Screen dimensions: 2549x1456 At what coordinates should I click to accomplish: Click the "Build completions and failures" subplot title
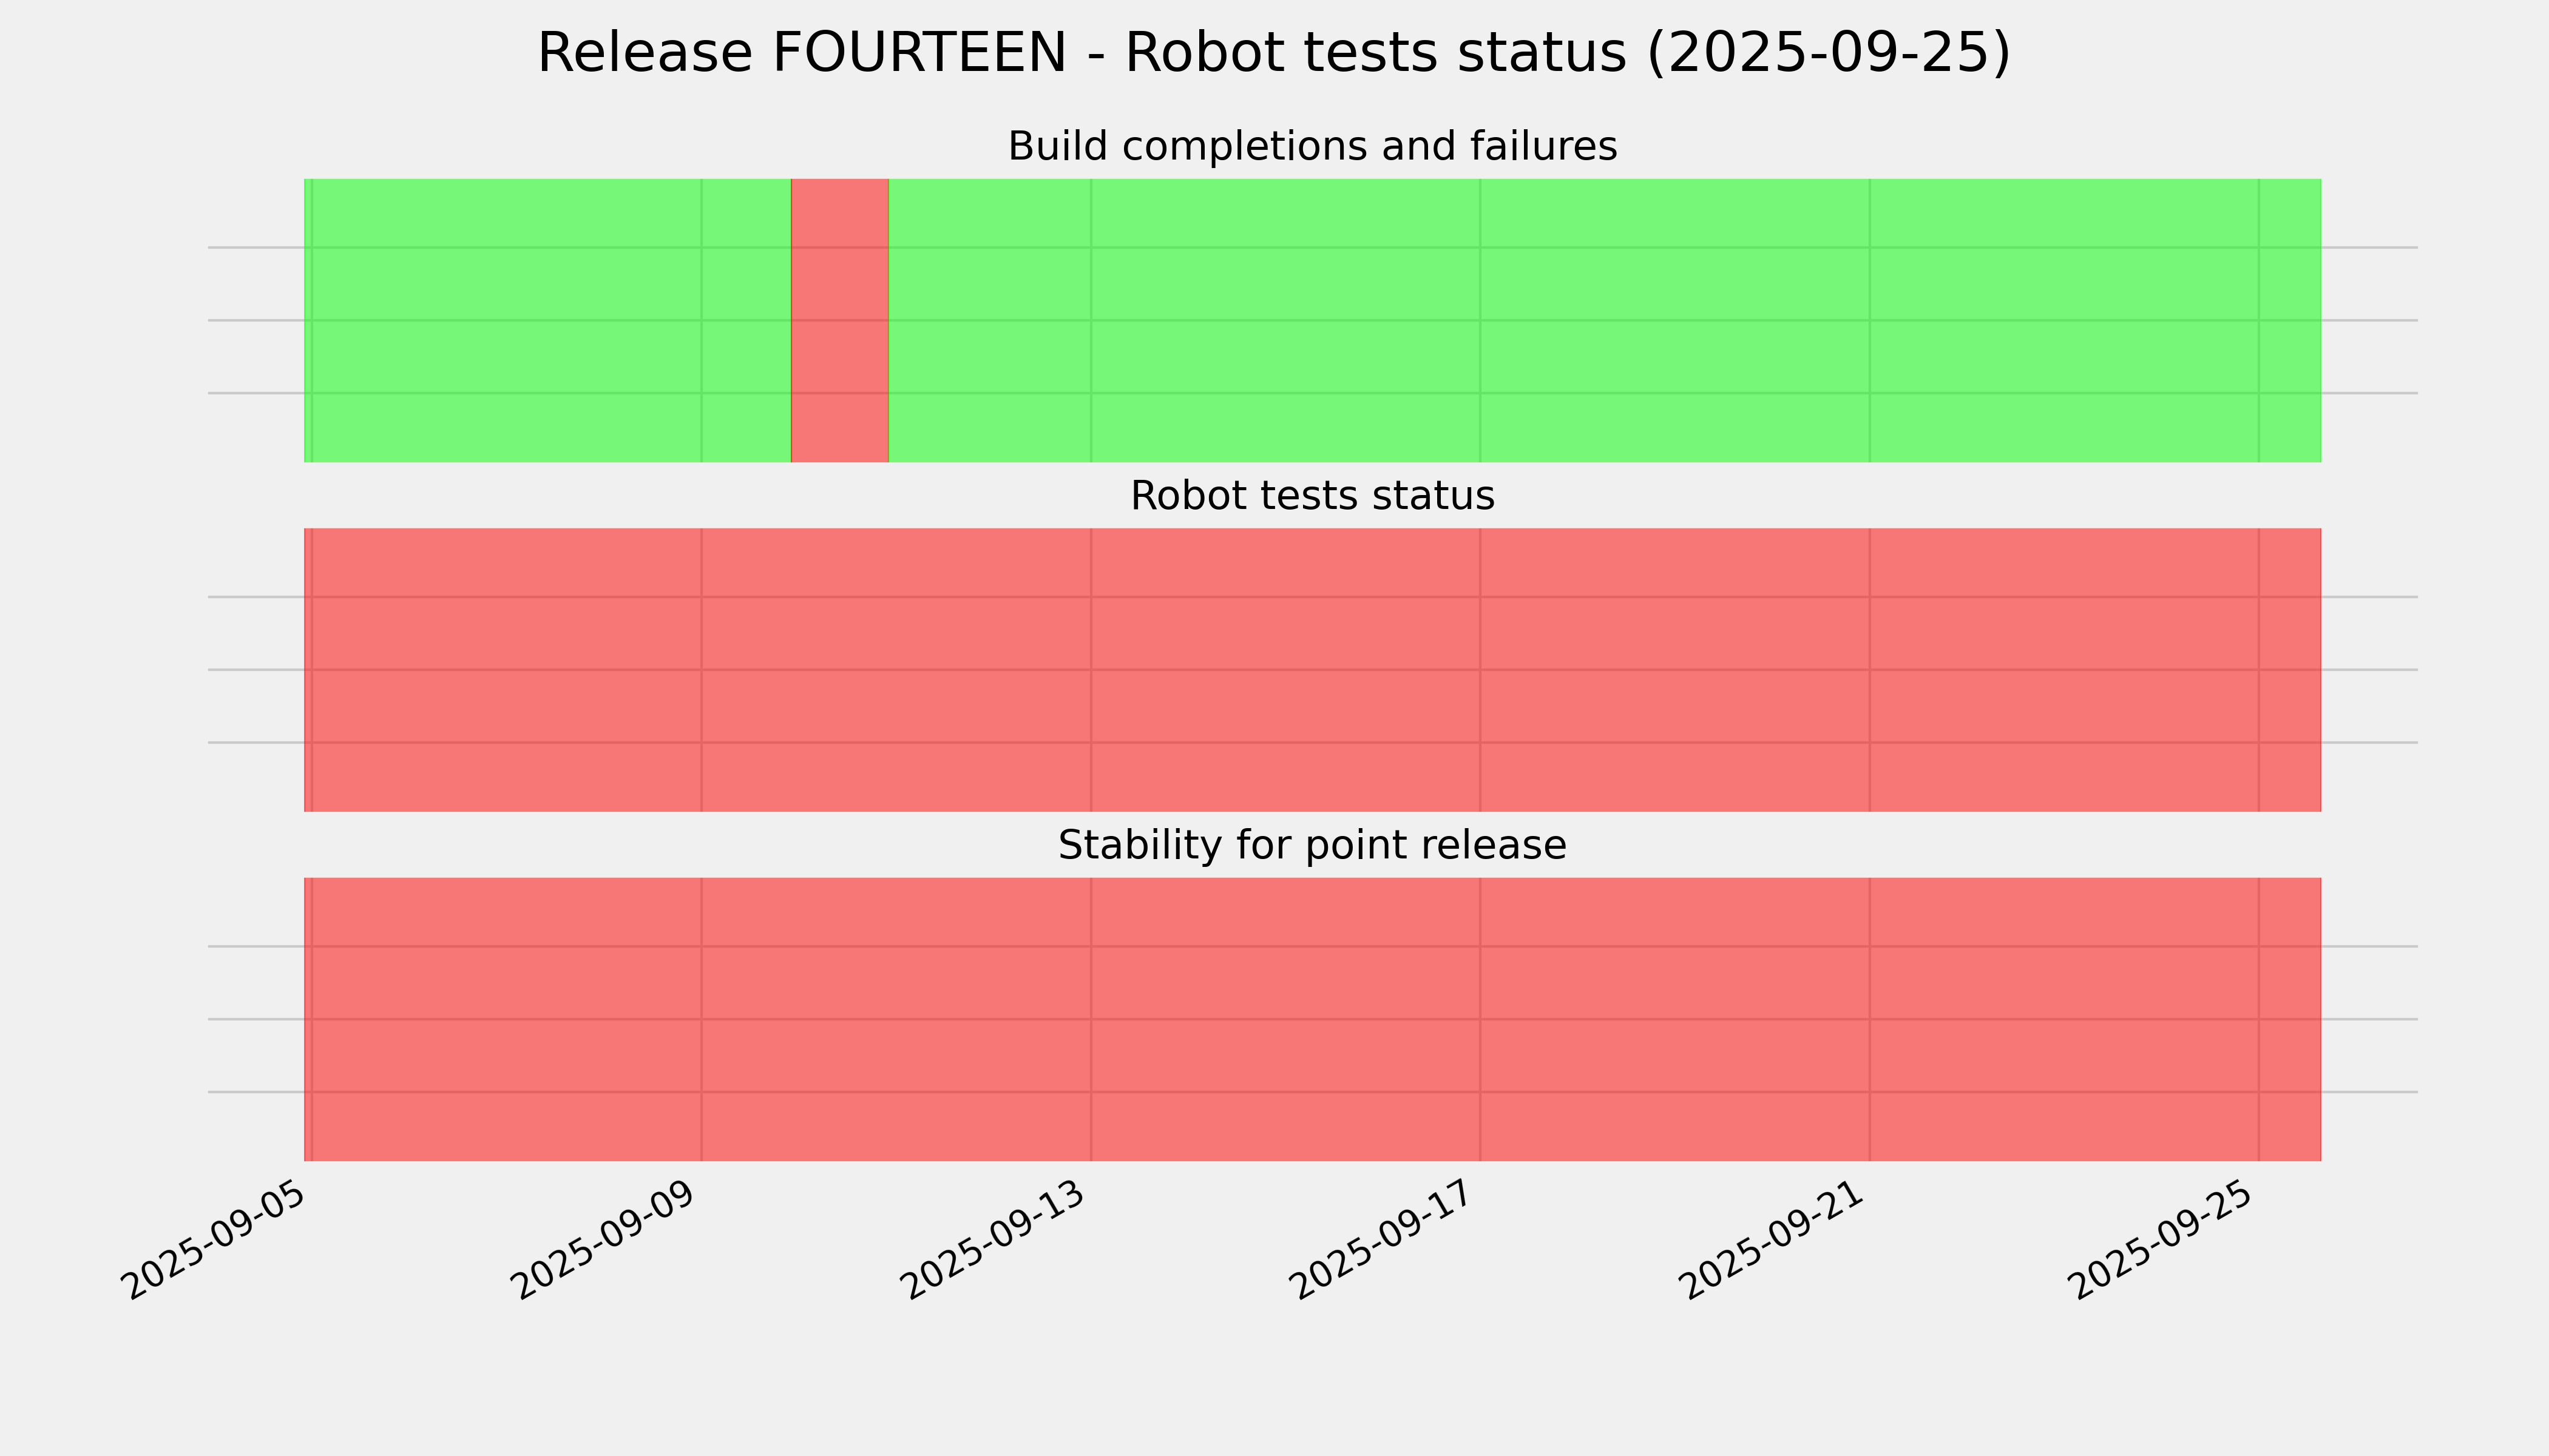tap(1312, 147)
